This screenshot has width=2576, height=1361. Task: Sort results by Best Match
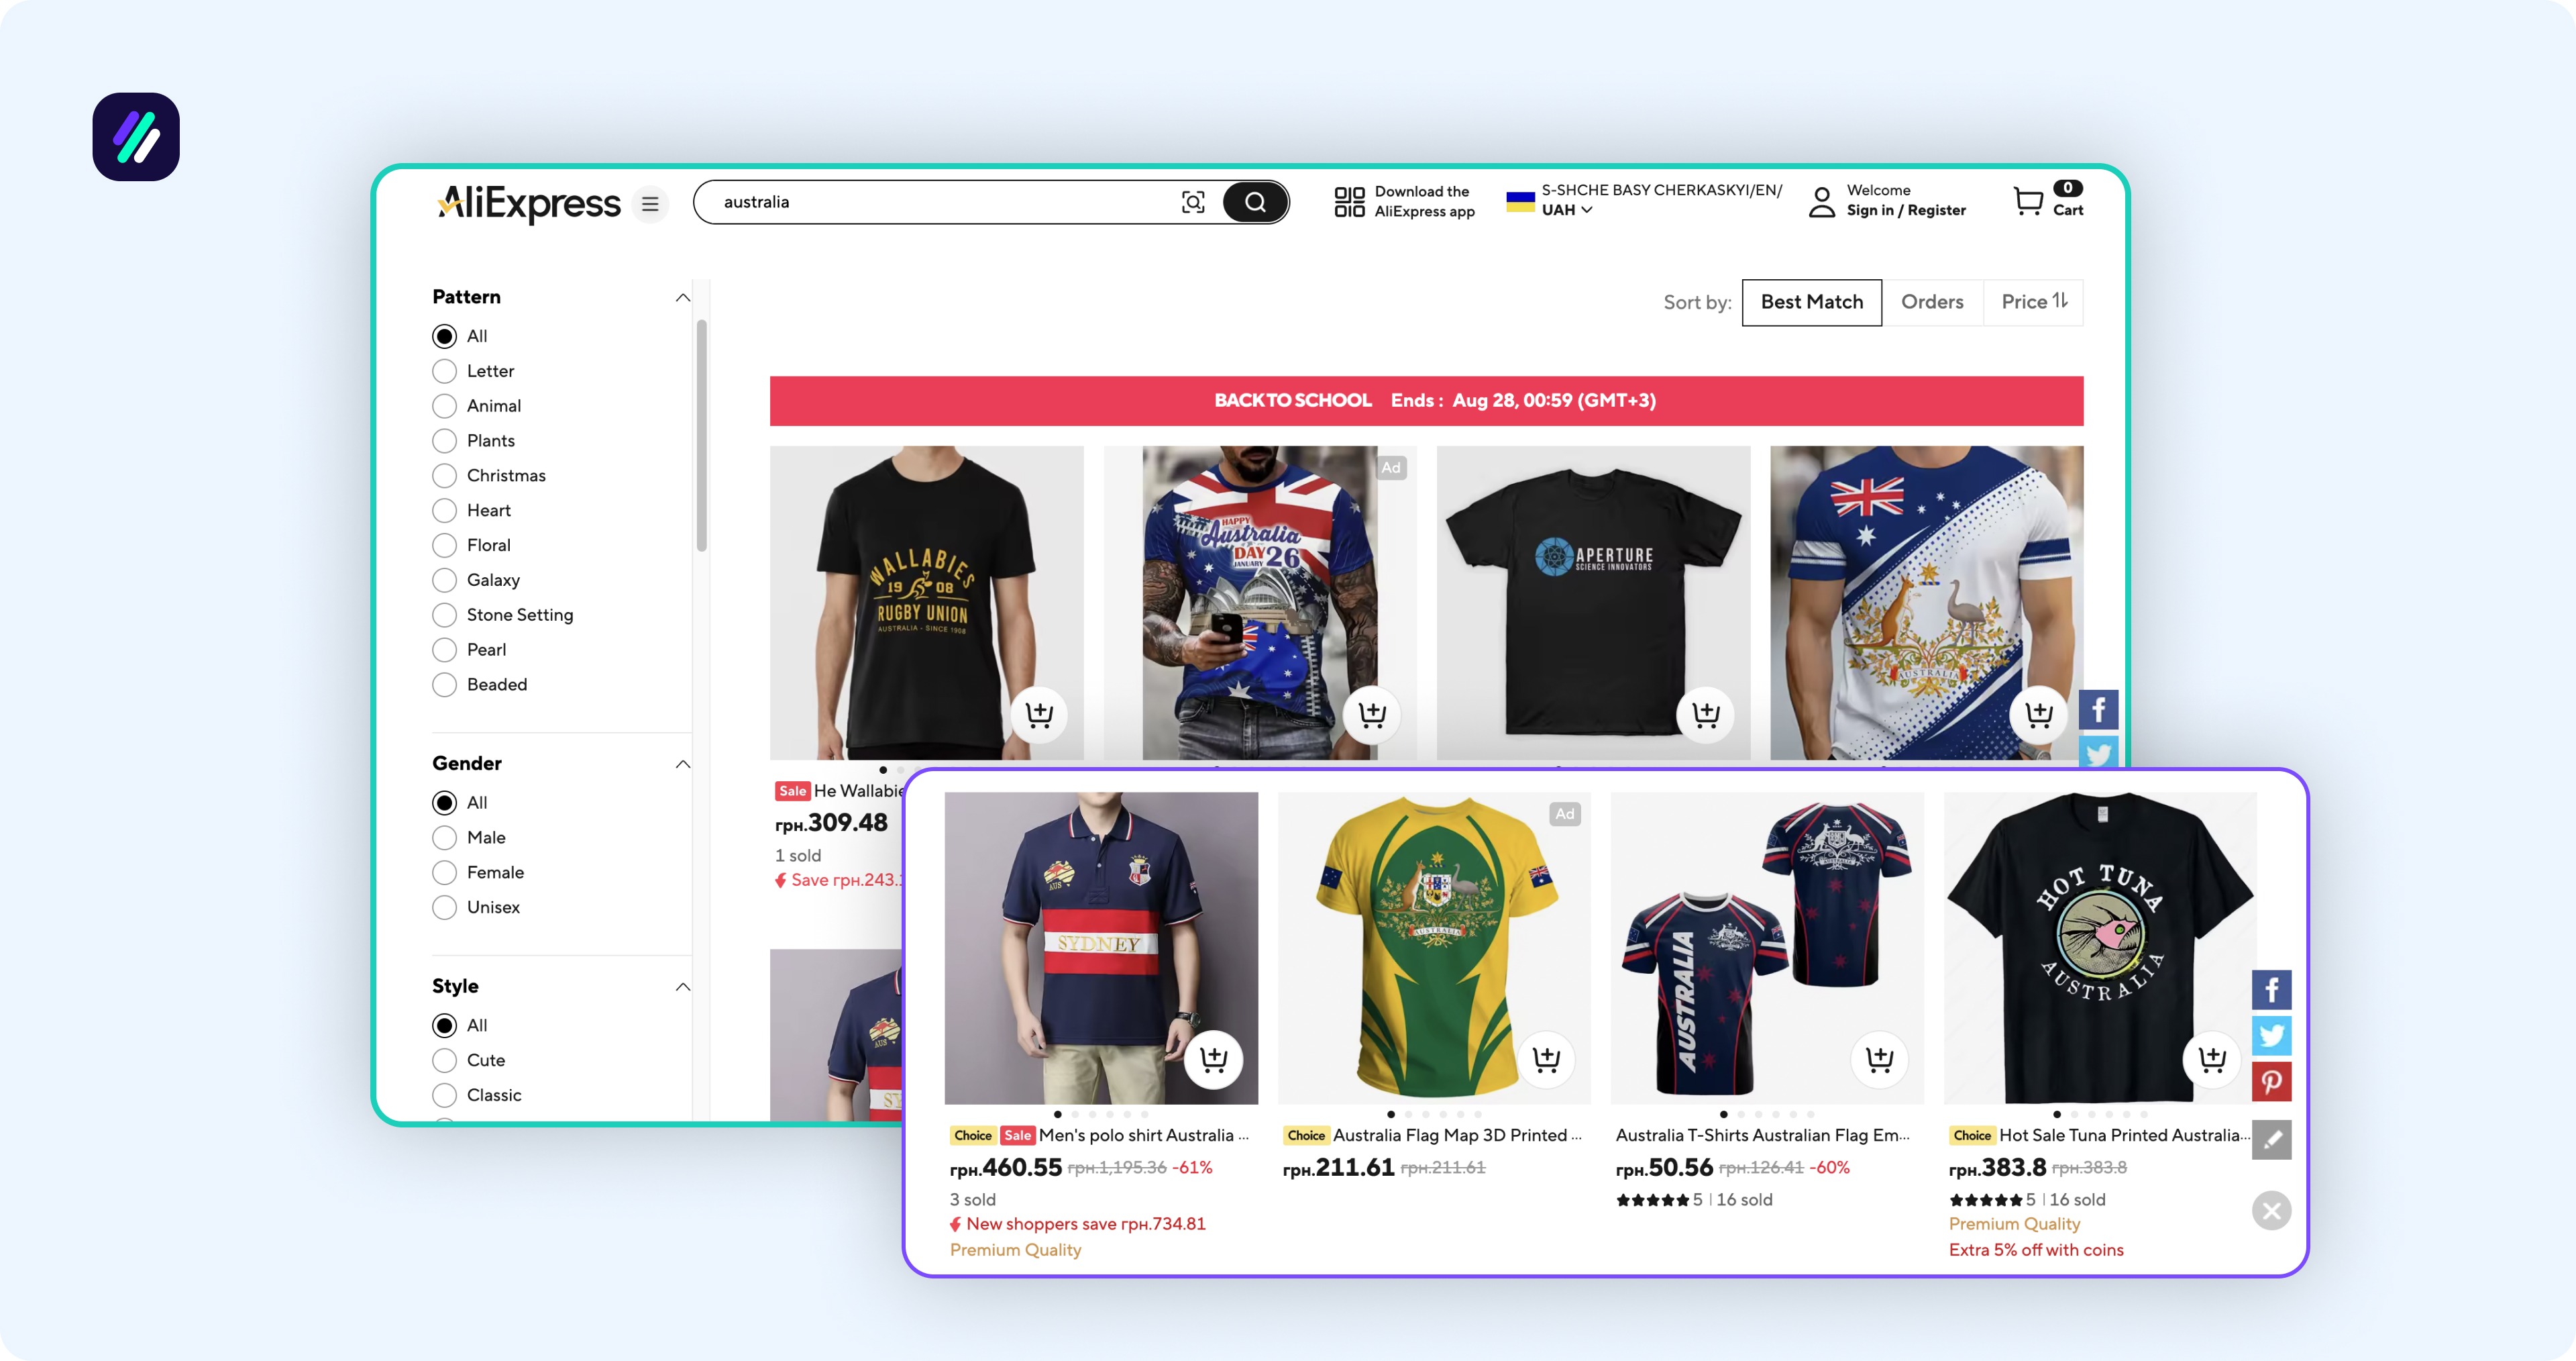(1811, 302)
